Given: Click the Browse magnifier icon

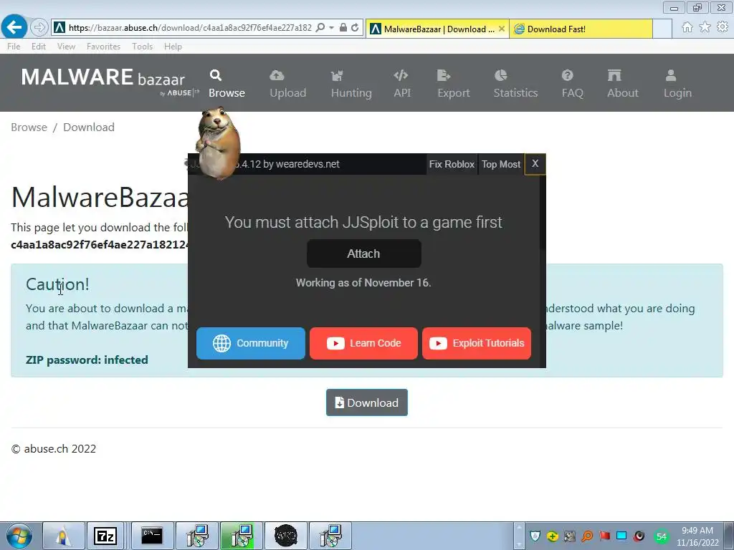Looking at the screenshot, I should pos(215,75).
